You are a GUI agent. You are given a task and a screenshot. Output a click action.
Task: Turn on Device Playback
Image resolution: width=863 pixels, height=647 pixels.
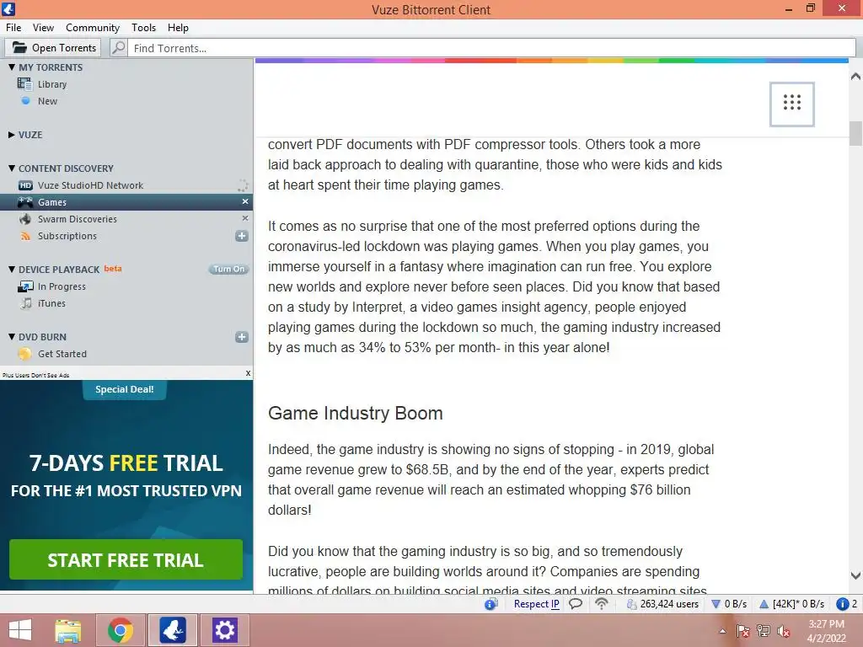[x=229, y=269]
